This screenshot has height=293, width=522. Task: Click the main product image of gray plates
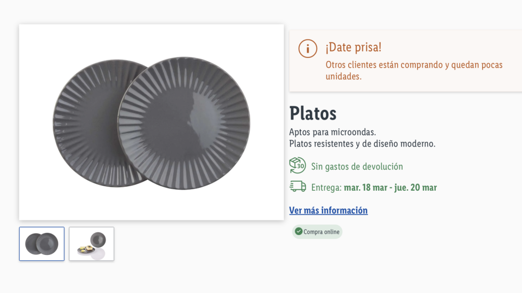tap(151, 121)
